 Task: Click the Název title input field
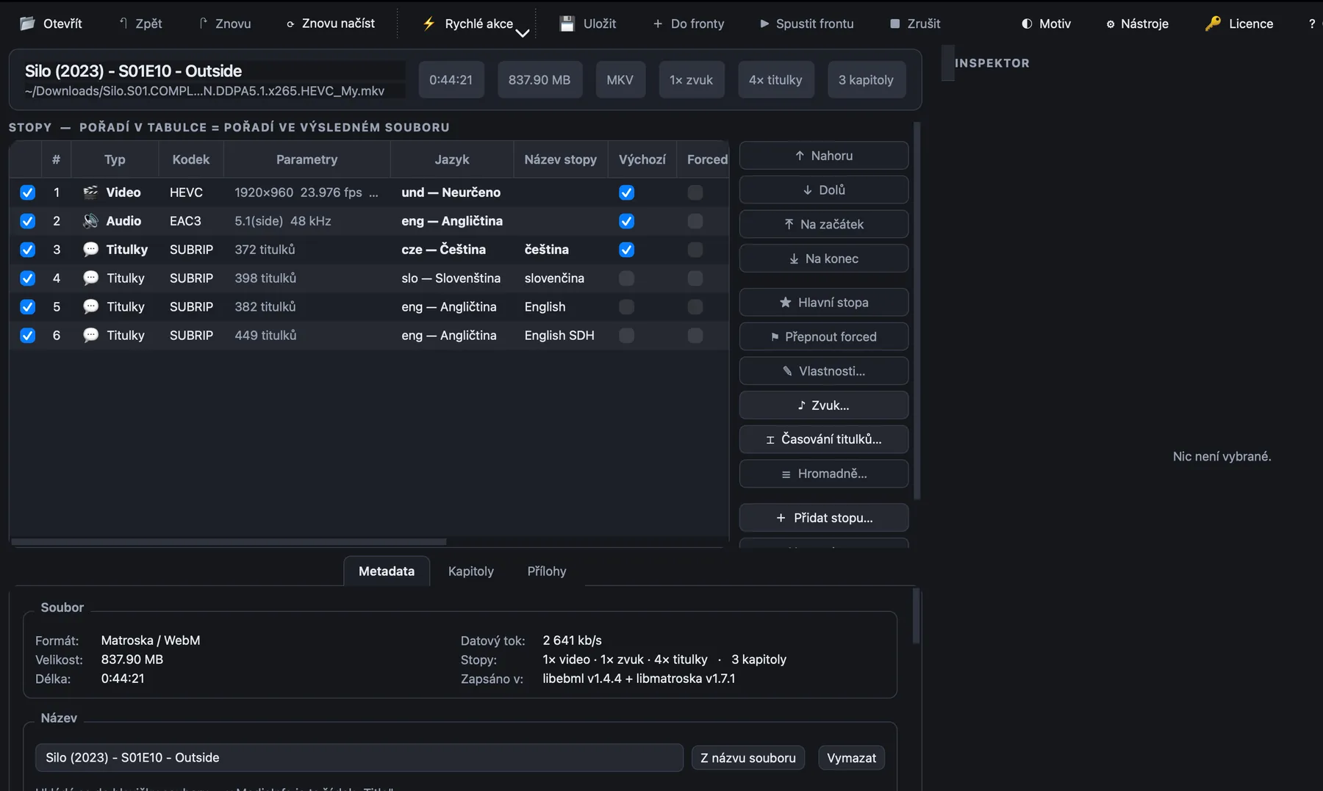(x=359, y=758)
